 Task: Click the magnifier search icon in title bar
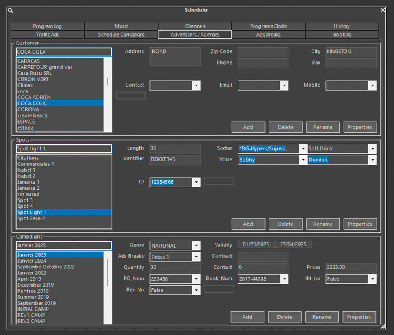pyautogui.click(x=11, y=11)
